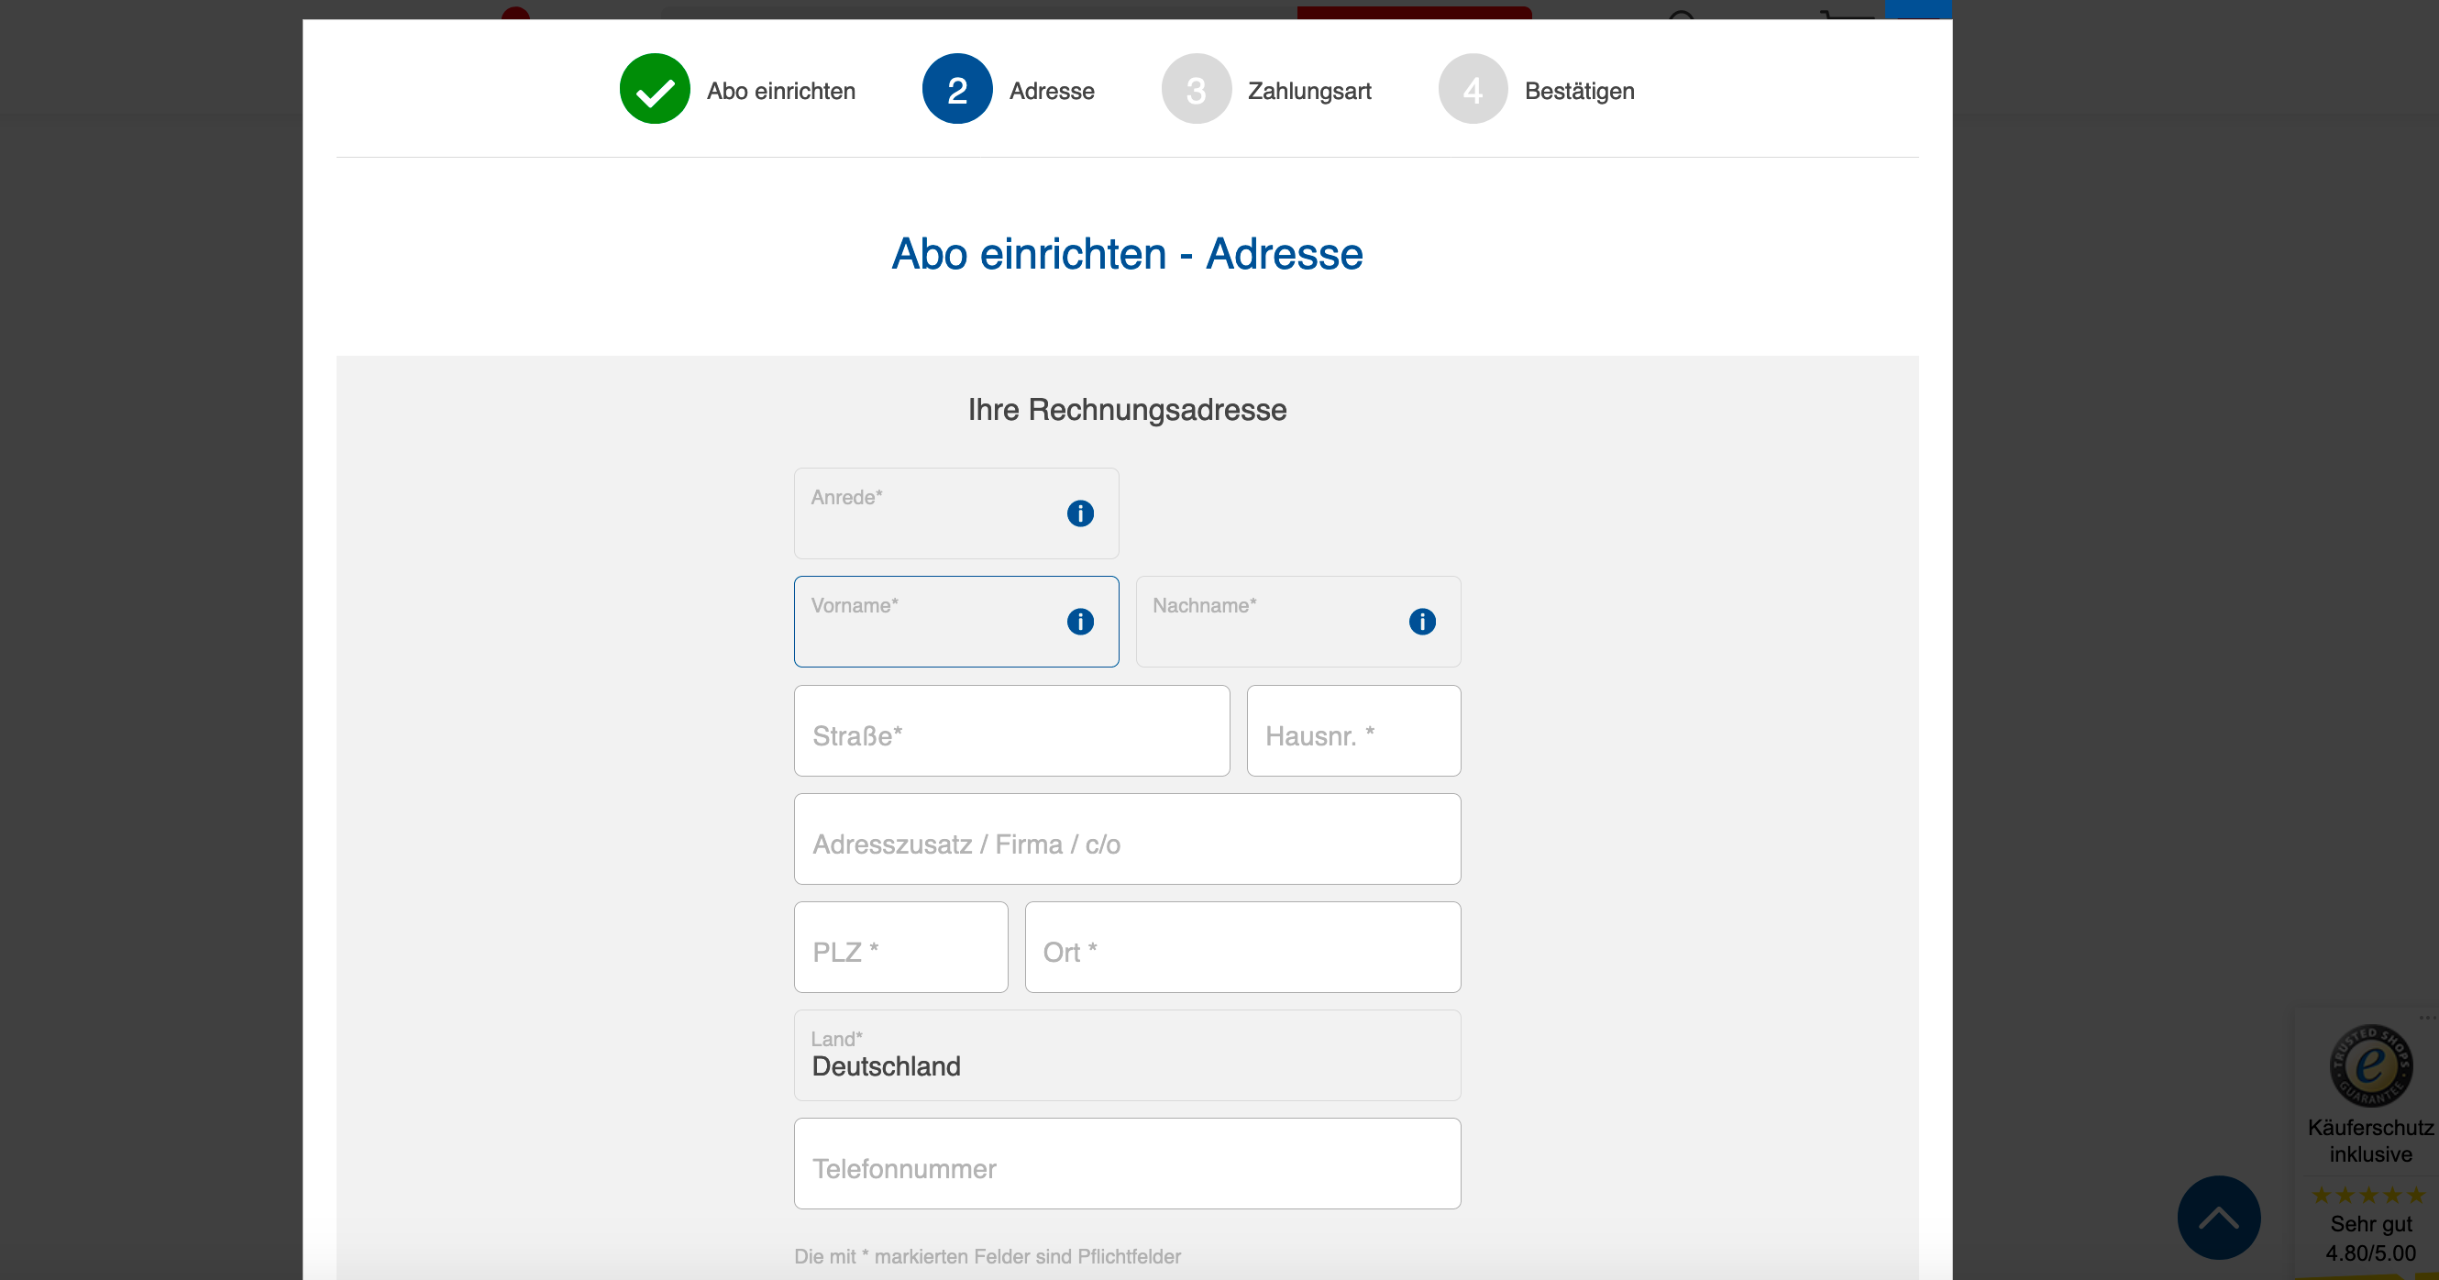
Task: Click the Telefonnummer field
Action: (x=1127, y=1164)
